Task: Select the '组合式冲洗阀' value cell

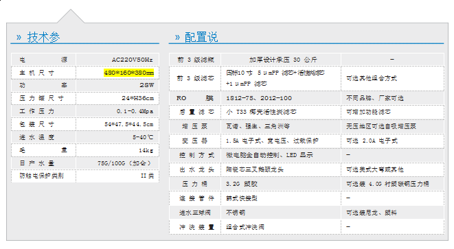Action: tap(245, 227)
